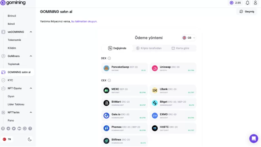This screenshot has width=261, height=147.
Task: Open the user profile icon
Action: coord(255,3)
